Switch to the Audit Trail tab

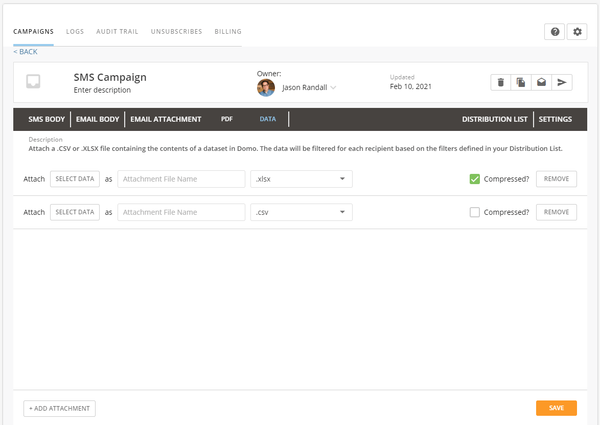[117, 31]
